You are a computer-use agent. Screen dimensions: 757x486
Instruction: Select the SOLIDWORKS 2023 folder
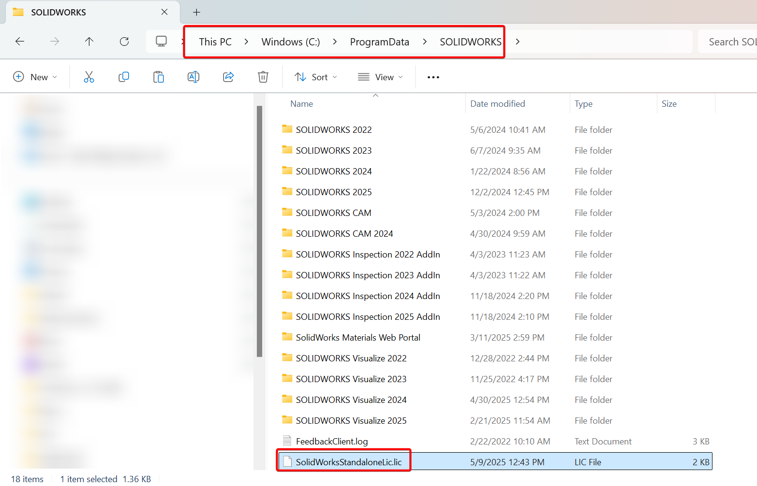[x=334, y=151]
